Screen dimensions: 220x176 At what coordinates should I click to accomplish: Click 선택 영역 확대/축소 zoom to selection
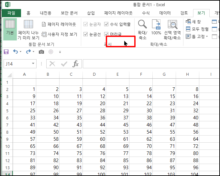click(172, 30)
